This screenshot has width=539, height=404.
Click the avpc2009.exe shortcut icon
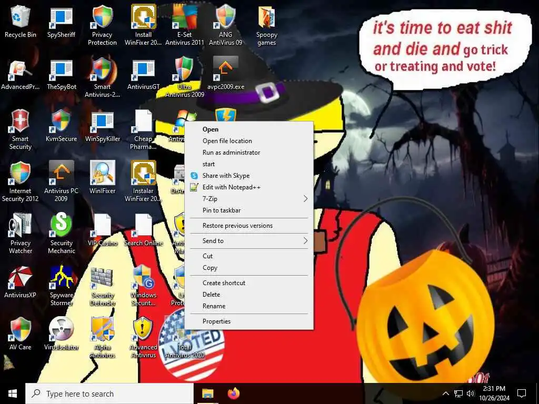(x=225, y=69)
